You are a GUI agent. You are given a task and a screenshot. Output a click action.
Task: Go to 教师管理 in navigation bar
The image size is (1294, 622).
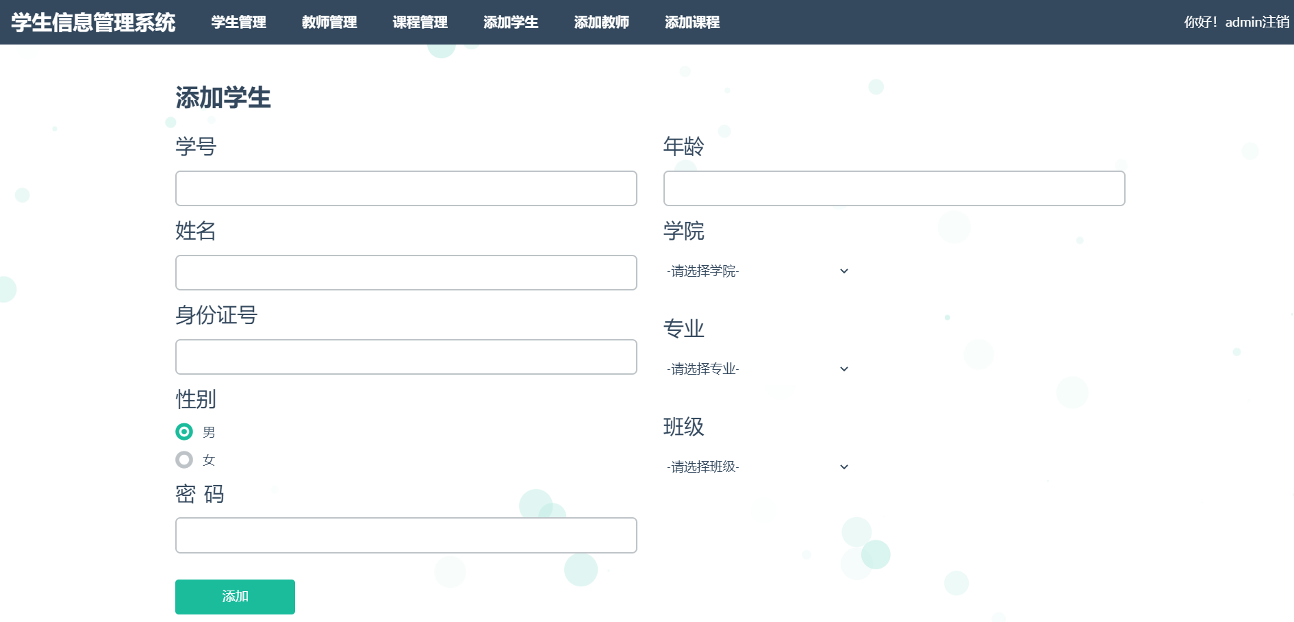tap(329, 23)
